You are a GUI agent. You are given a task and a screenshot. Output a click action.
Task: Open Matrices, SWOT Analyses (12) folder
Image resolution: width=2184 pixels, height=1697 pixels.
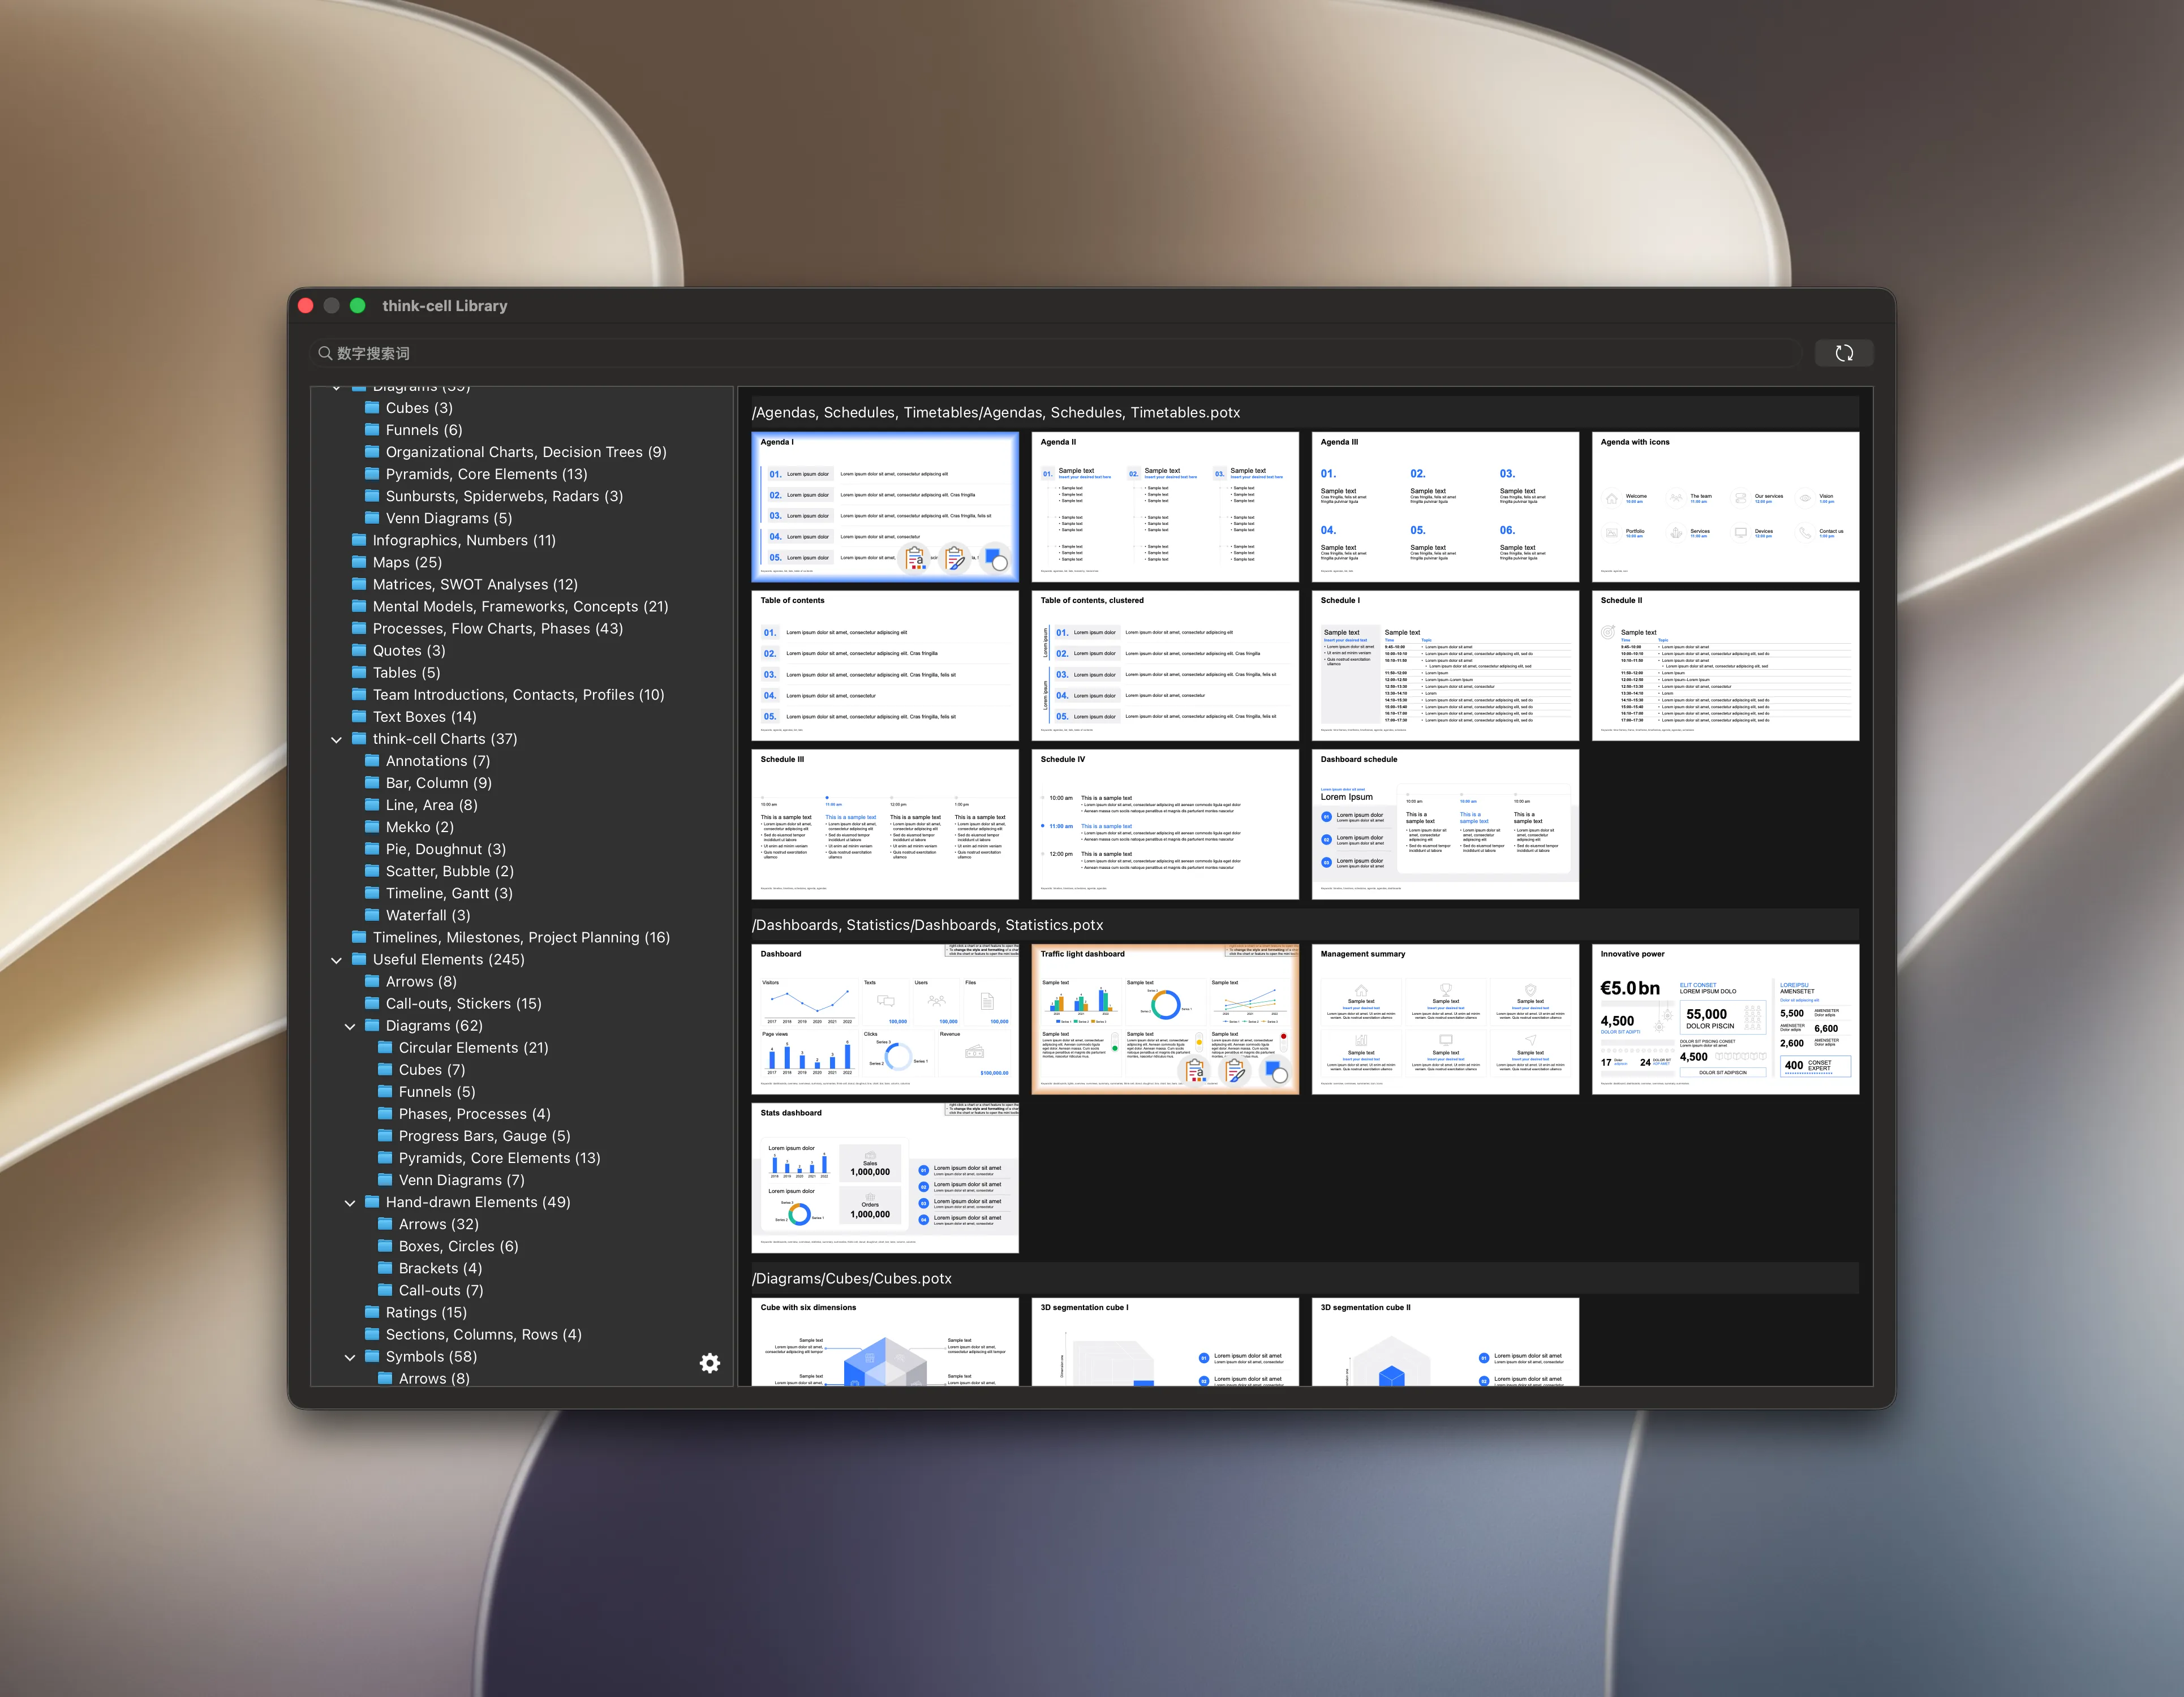tap(475, 584)
